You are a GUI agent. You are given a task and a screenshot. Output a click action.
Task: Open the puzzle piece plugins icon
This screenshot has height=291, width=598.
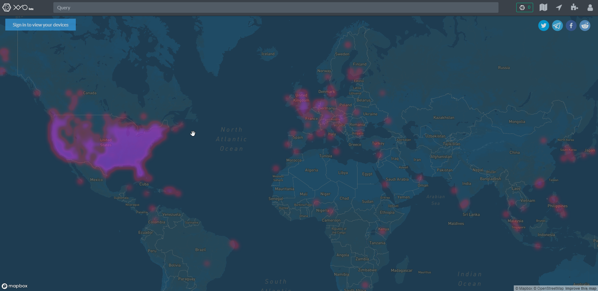click(574, 7)
